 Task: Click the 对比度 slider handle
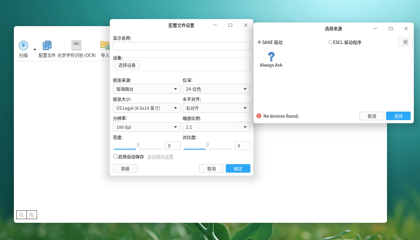[x=208, y=149]
